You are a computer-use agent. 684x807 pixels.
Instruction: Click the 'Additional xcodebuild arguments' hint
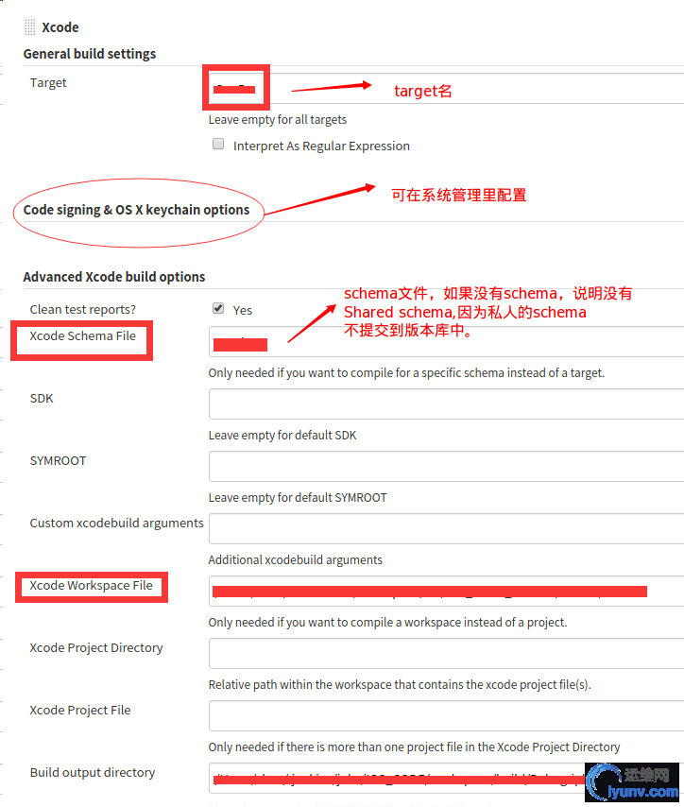tap(296, 560)
